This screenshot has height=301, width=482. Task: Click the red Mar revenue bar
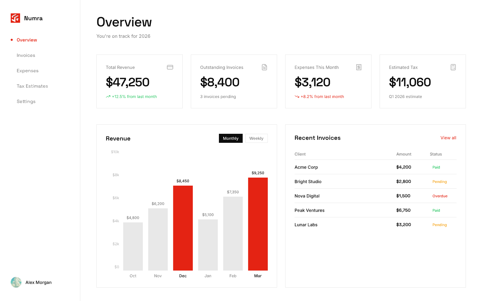pyautogui.click(x=258, y=224)
